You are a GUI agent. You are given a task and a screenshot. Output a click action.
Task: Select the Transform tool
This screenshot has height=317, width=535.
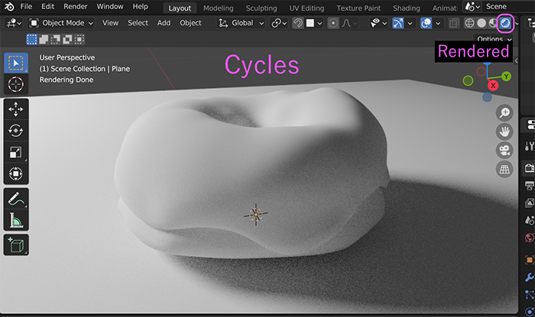16,174
